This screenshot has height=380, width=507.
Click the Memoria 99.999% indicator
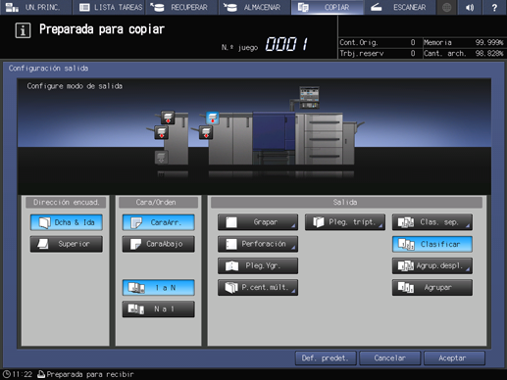(463, 42)
